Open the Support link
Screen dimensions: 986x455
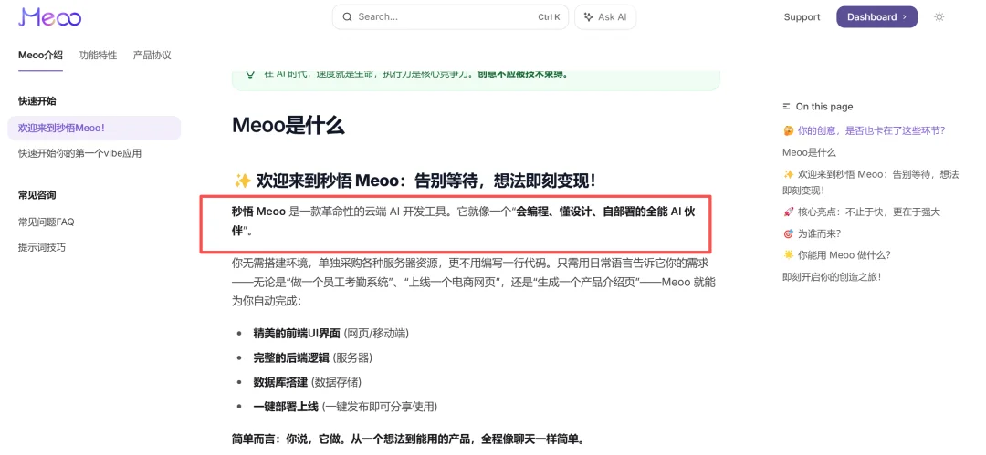point(802,17)
